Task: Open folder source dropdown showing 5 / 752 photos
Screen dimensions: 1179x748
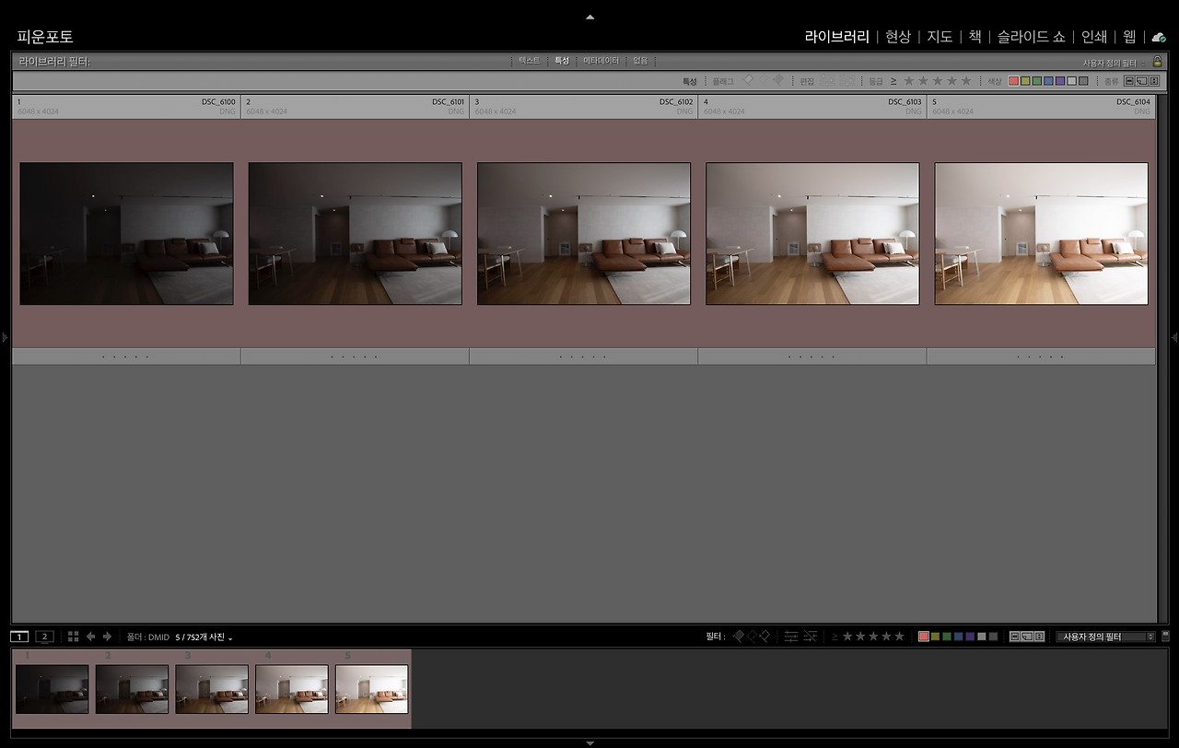Action: click(204, 637)
